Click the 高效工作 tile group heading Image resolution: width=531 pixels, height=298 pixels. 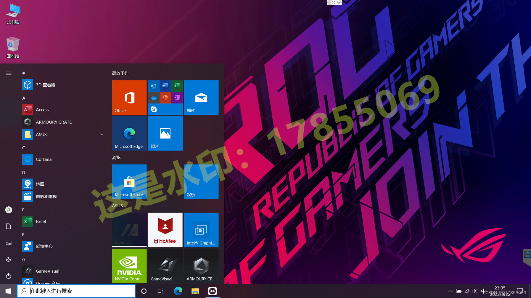coord(120,73)
